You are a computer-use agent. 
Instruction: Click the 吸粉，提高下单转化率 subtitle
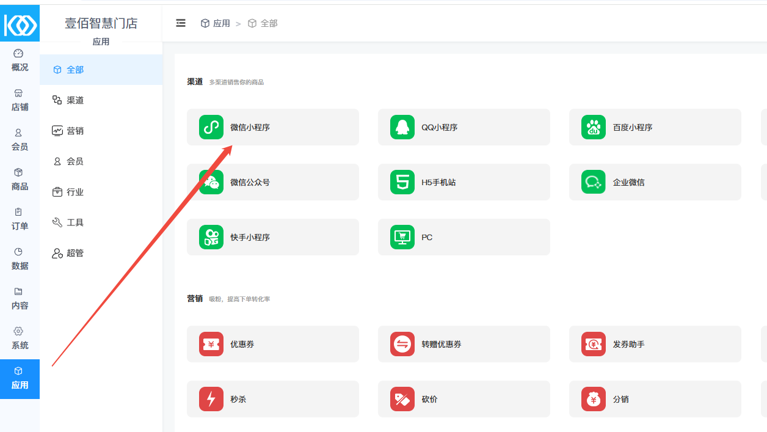[x=239, y=299]
